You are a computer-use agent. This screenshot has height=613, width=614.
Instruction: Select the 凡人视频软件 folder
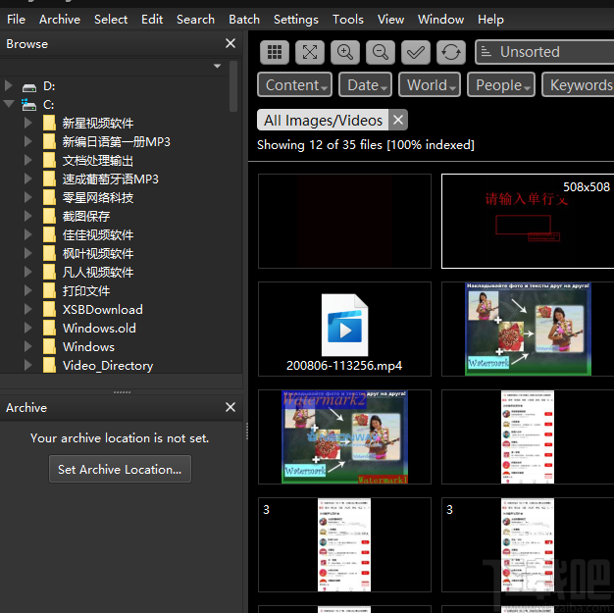click(98, 273)
